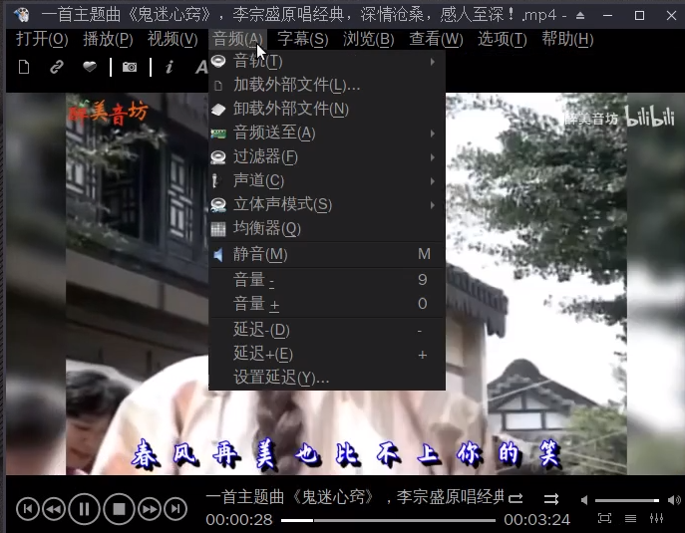Choose 卸载外部文件(N) from audio menu
685x533 pixels.
coord(327,109)
